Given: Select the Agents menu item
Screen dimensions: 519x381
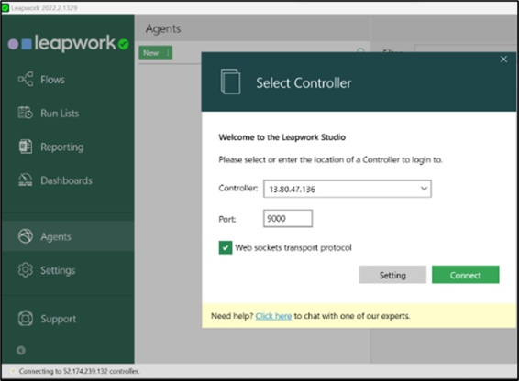Looking at the screenshot, I should coord(68,236).
